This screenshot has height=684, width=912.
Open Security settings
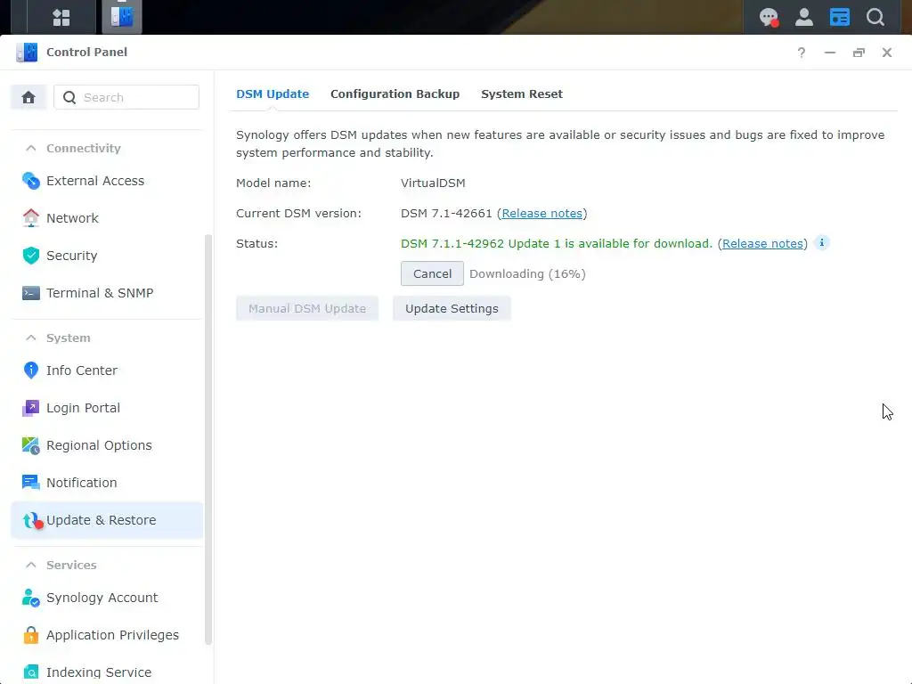coord(107,256)
